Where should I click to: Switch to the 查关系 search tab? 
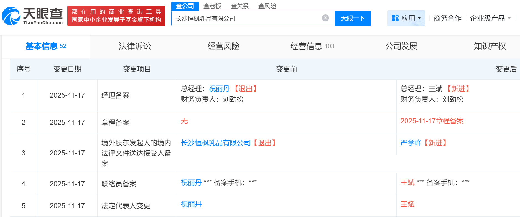pos(240,6)
